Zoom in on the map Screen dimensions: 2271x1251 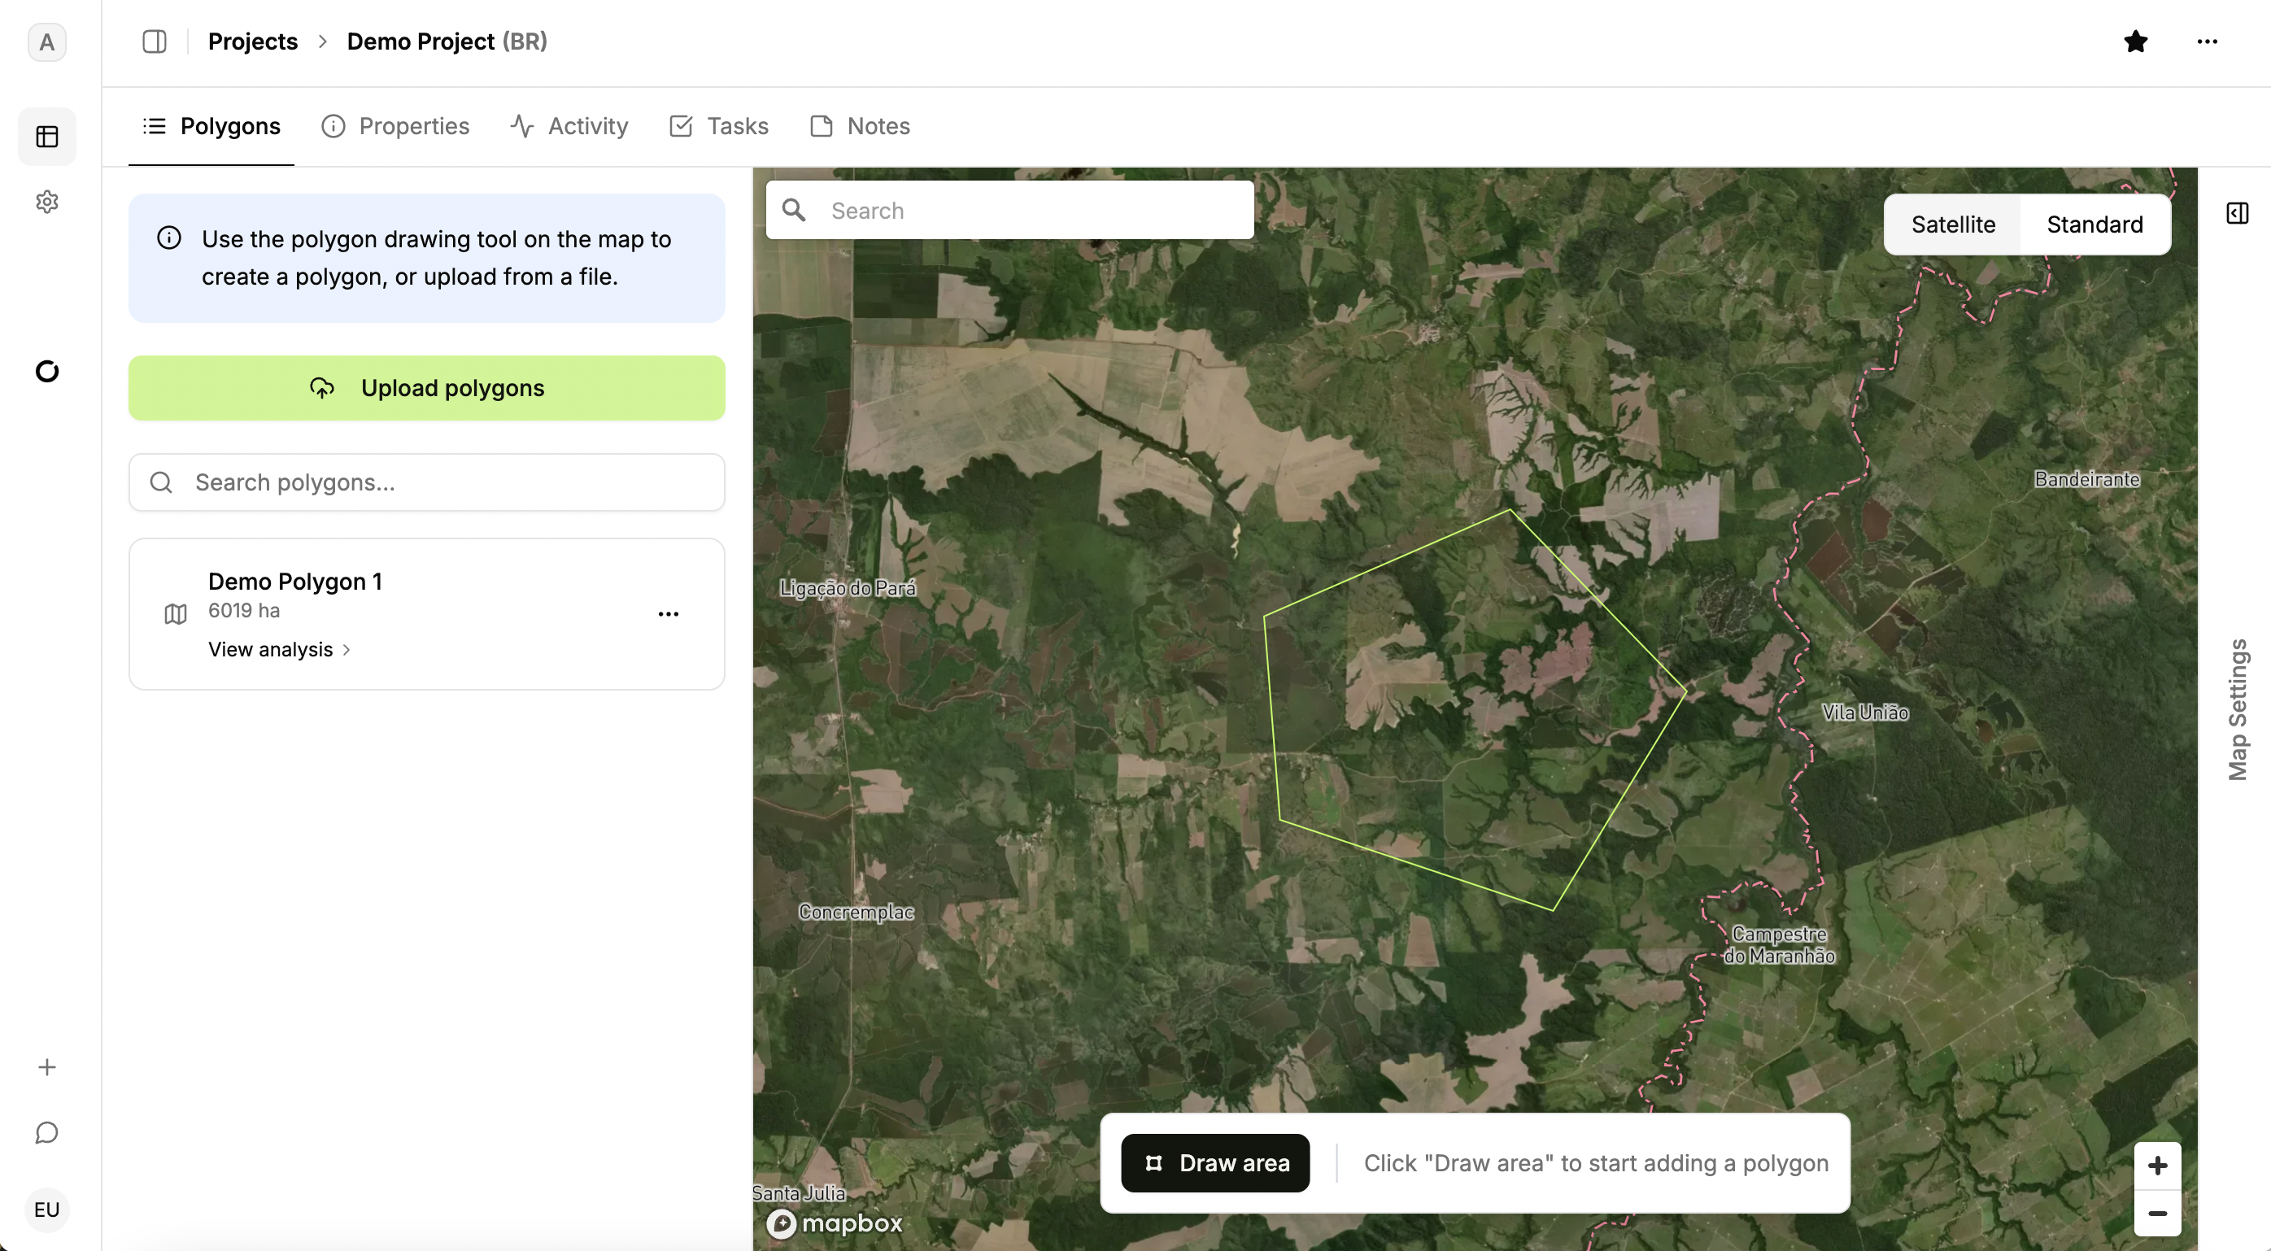pyautogui.click(x=2156, y=1166)
